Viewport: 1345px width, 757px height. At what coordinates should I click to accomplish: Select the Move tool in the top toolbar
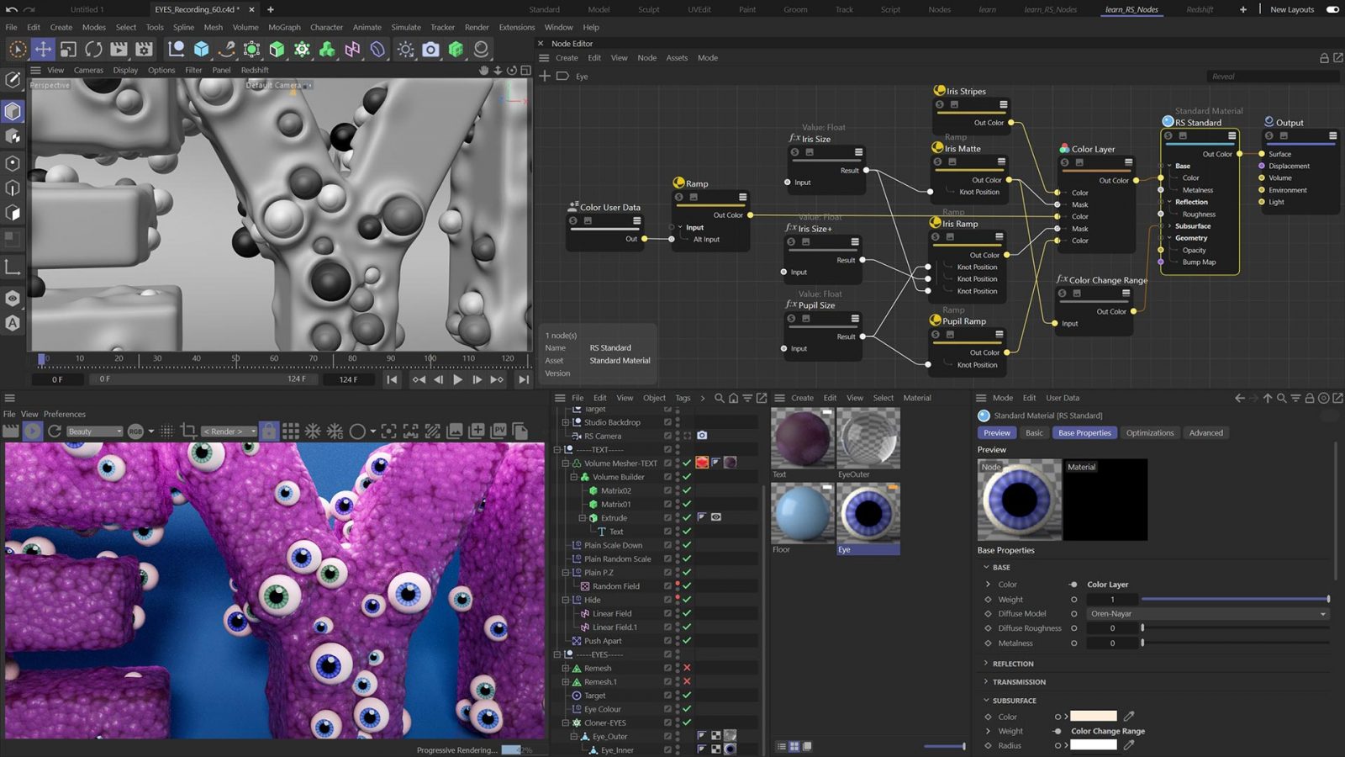pyautogui.click(x=44, y=50)
